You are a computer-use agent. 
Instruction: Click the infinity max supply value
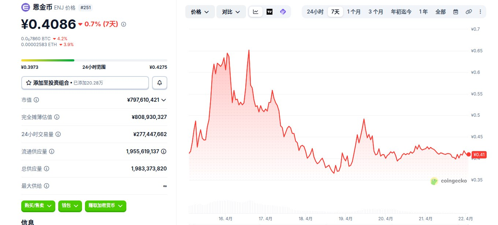coord(165,186)
